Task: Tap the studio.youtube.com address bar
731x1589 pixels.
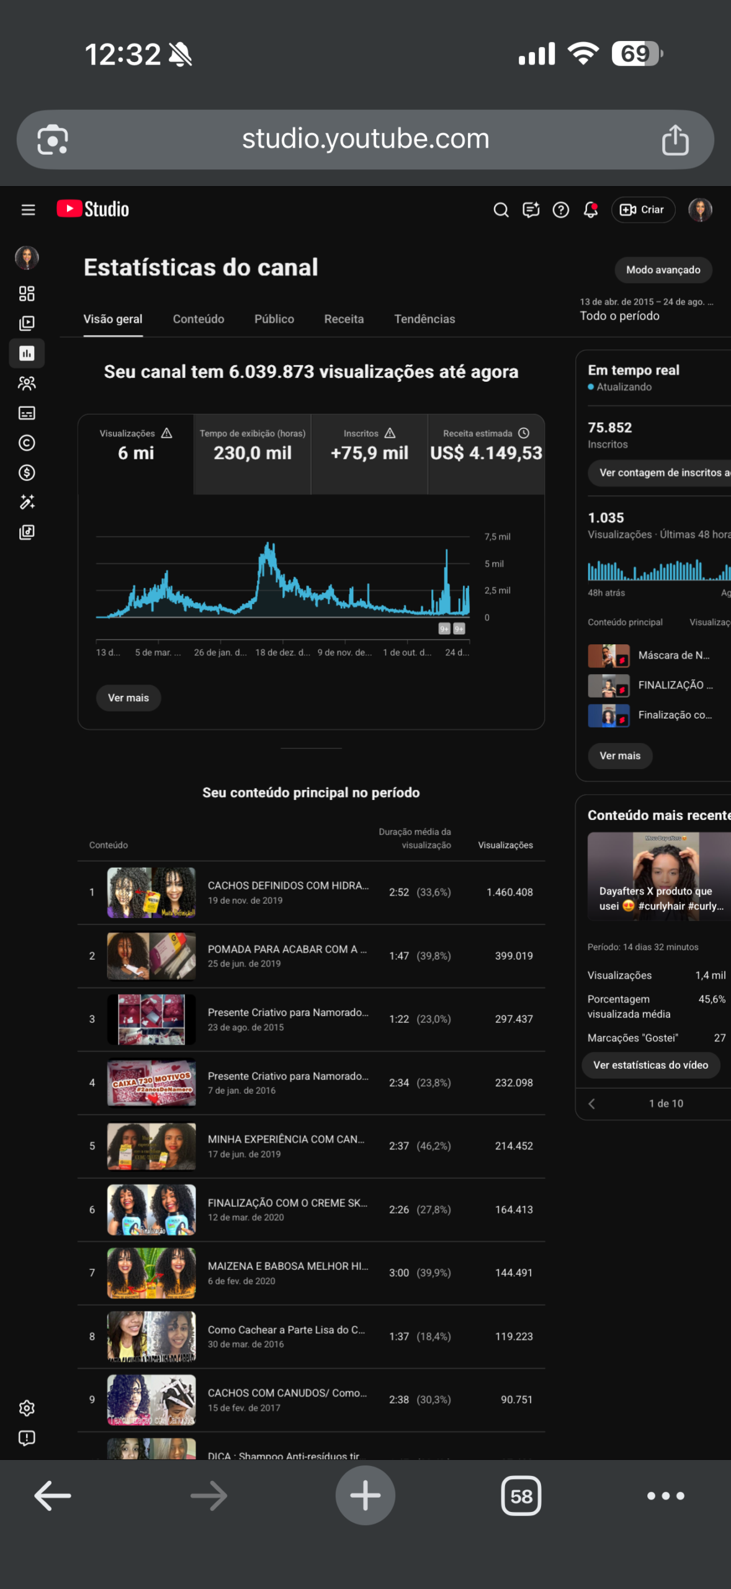Action: click(365, 140)
